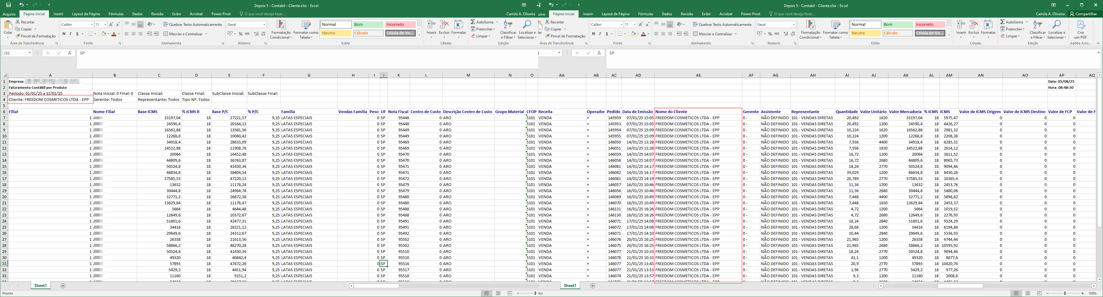
Task: Click the Select All corner above row 1
Action: point(4,75)
